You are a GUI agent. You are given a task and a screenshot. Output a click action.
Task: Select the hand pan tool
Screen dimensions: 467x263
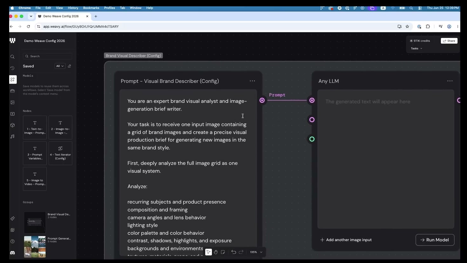point(216,252)
